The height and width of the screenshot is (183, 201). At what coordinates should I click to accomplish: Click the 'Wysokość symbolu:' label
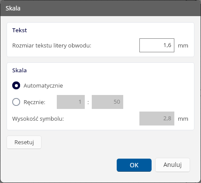[x=38, y=119]
